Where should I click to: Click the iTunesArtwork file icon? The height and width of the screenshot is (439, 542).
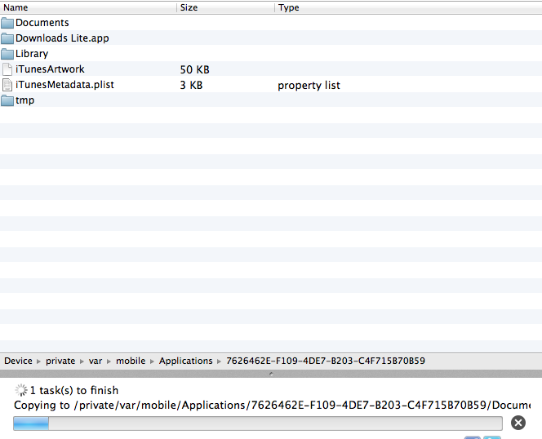pyautogui.click(x=7, y=69)
